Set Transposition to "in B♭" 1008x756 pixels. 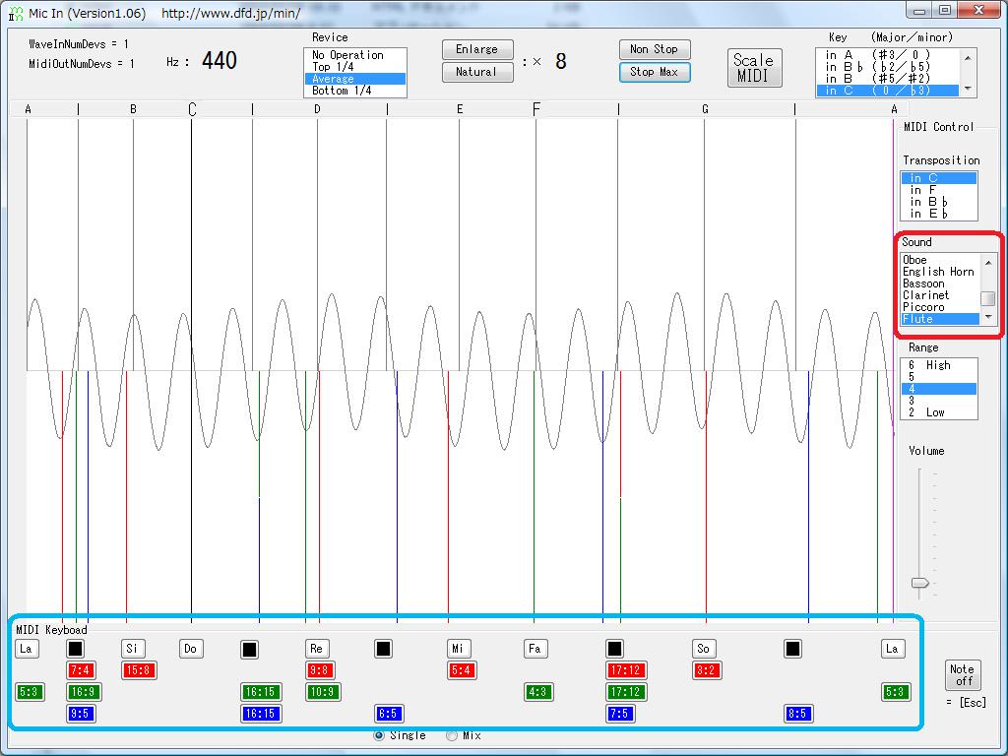(x=938, y=202)
